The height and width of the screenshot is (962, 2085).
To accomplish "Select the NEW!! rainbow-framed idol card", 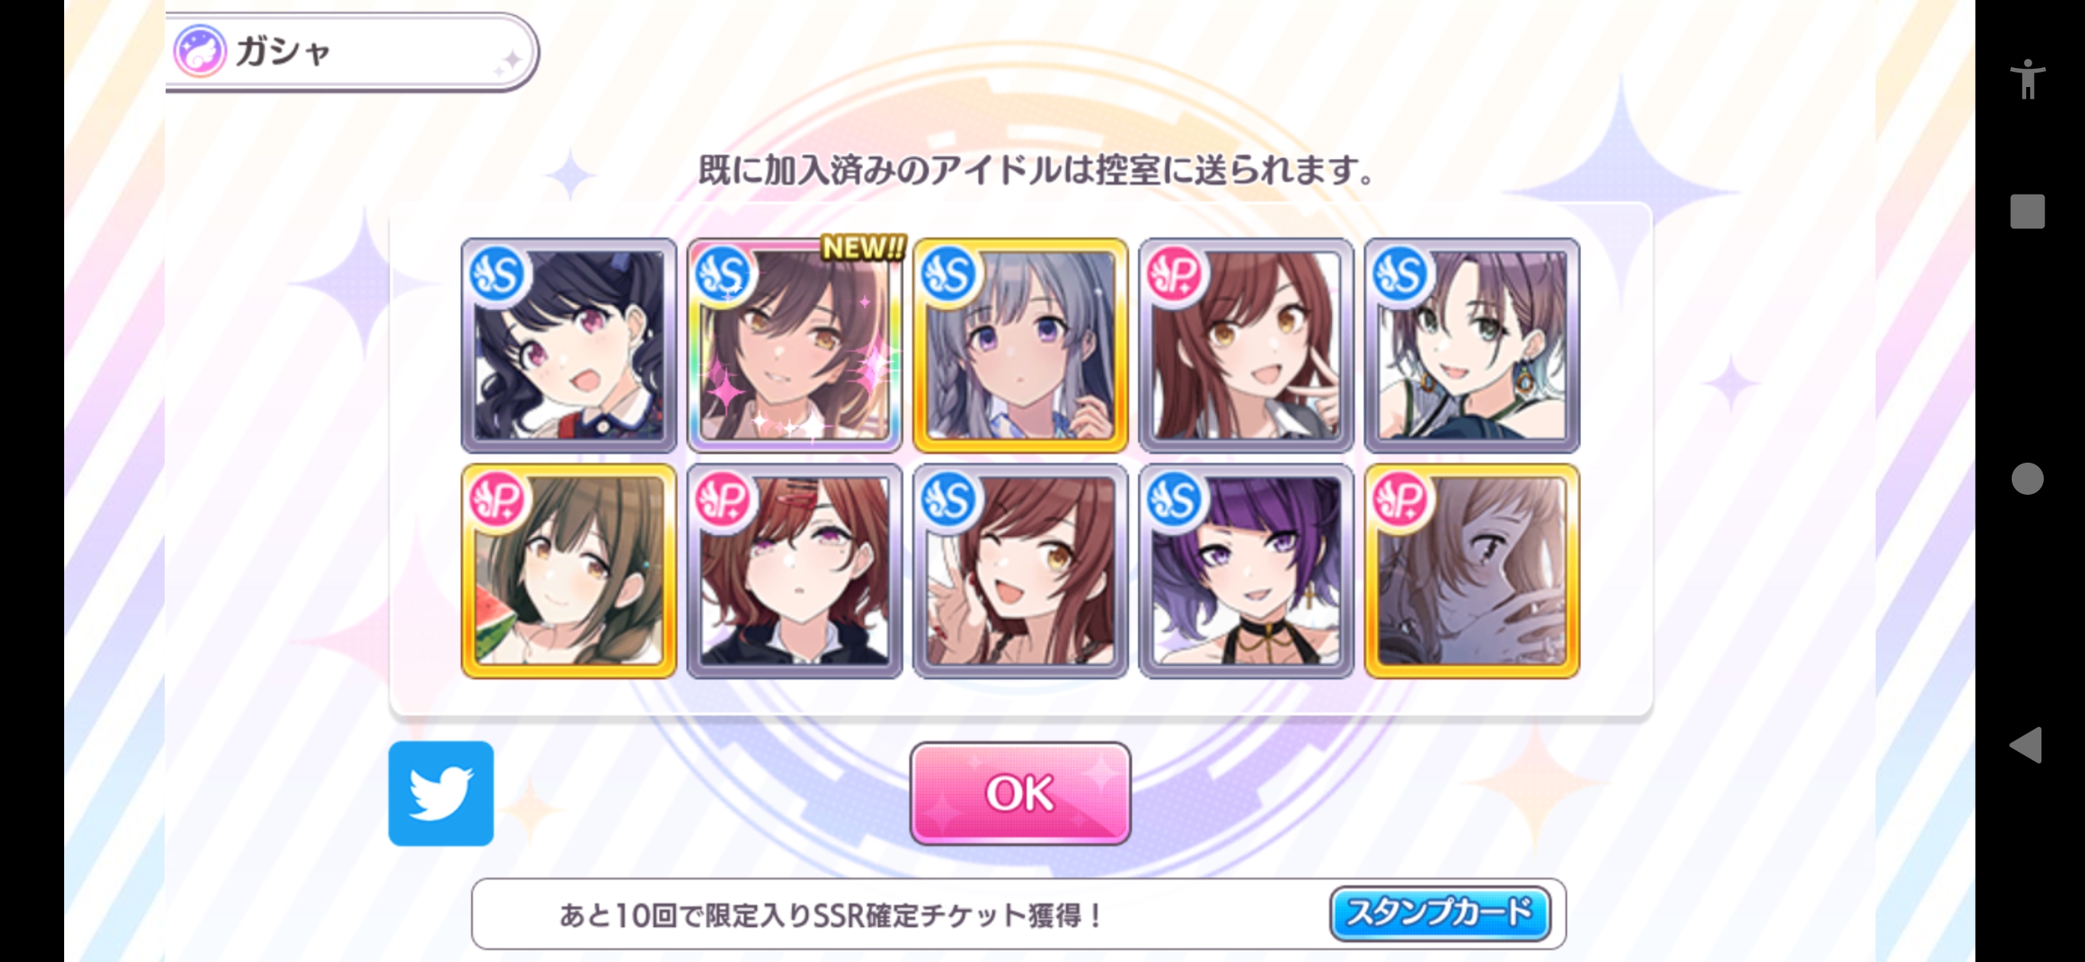I will pyautogui.click(x=794, y=345).
